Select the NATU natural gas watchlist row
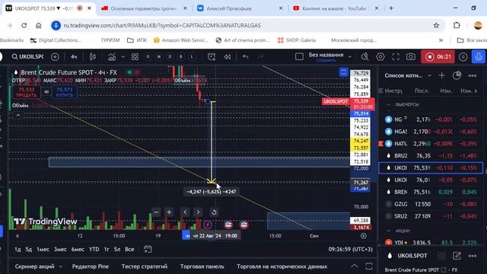 coord(431,144)
